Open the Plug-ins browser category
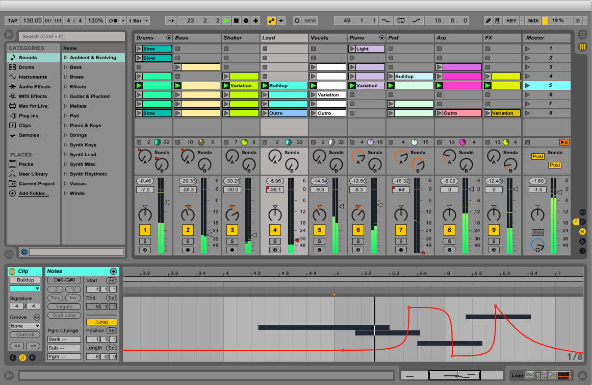 coord(28,116)
